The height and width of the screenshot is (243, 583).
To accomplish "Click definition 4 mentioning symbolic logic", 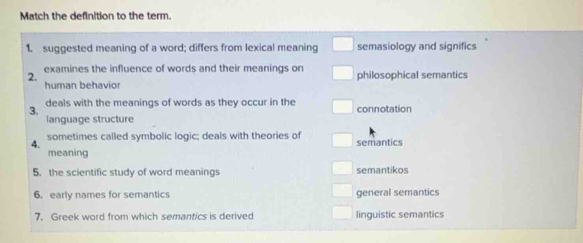I will pos(174,136).
